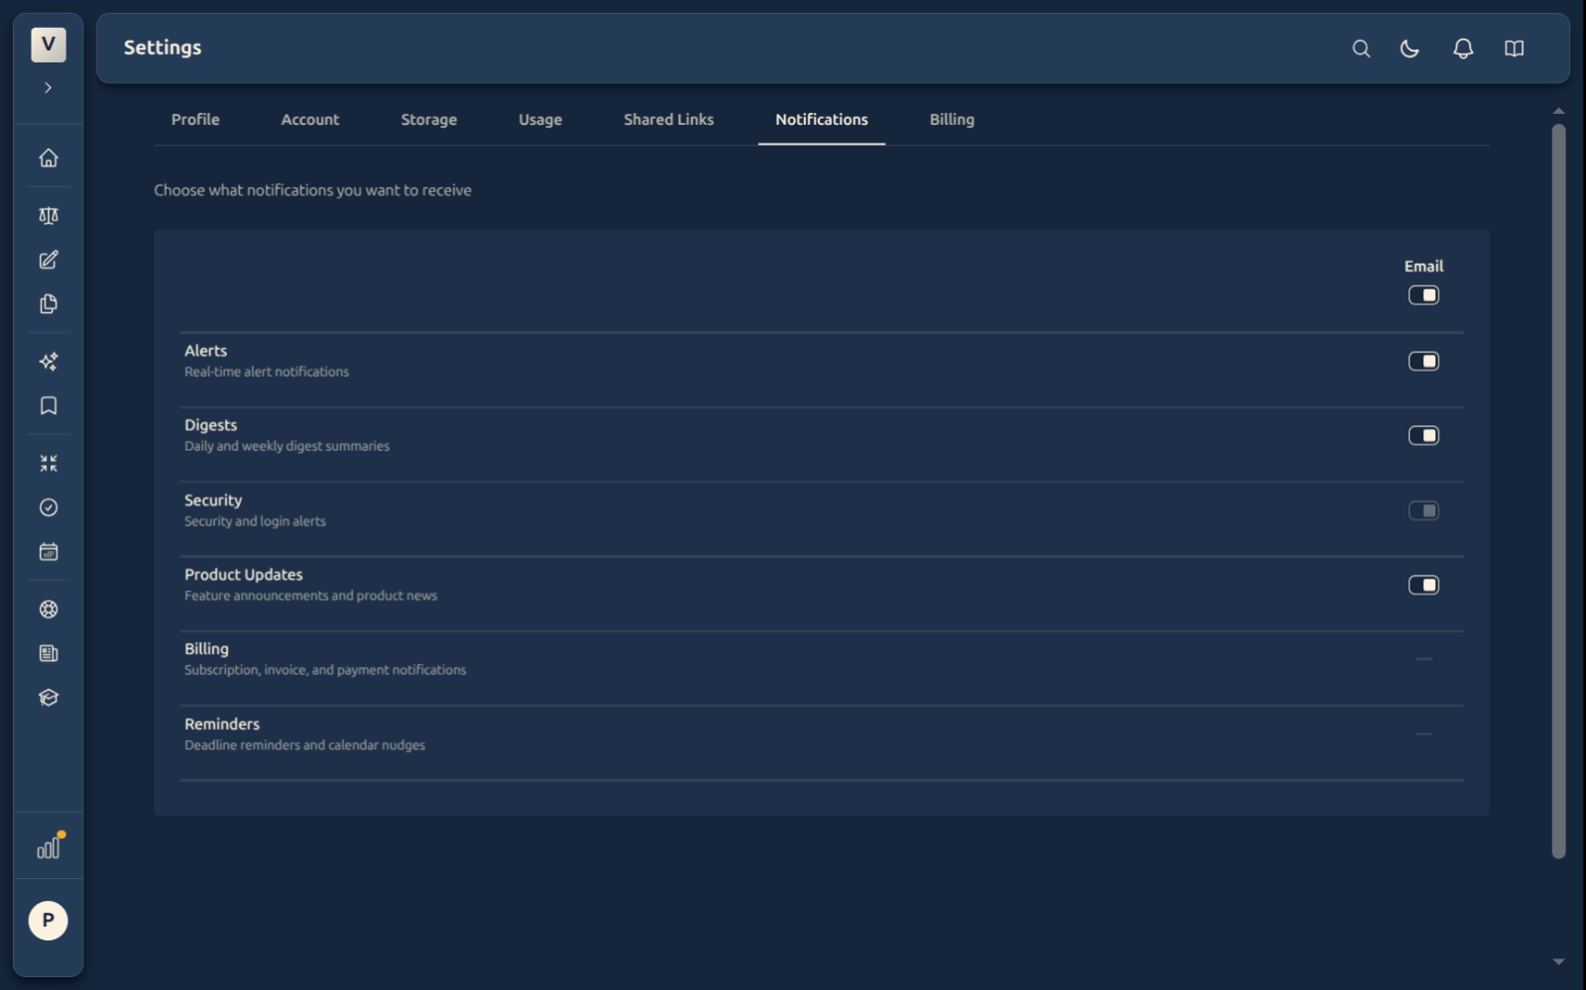Open the check circle sidebar icon
The height and width of the screenshot is (990, 1586).
click(49, 507)
